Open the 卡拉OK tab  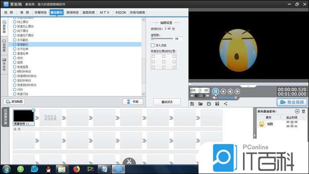pyautogui.click(x=121, y=12)
